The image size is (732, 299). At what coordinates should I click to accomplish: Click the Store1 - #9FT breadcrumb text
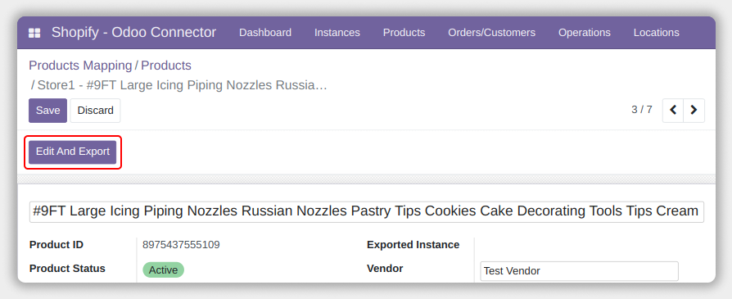(182, 85)
